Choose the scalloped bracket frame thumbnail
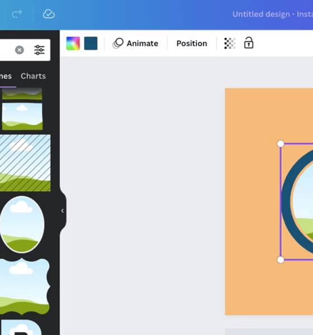 click(25, 286)
